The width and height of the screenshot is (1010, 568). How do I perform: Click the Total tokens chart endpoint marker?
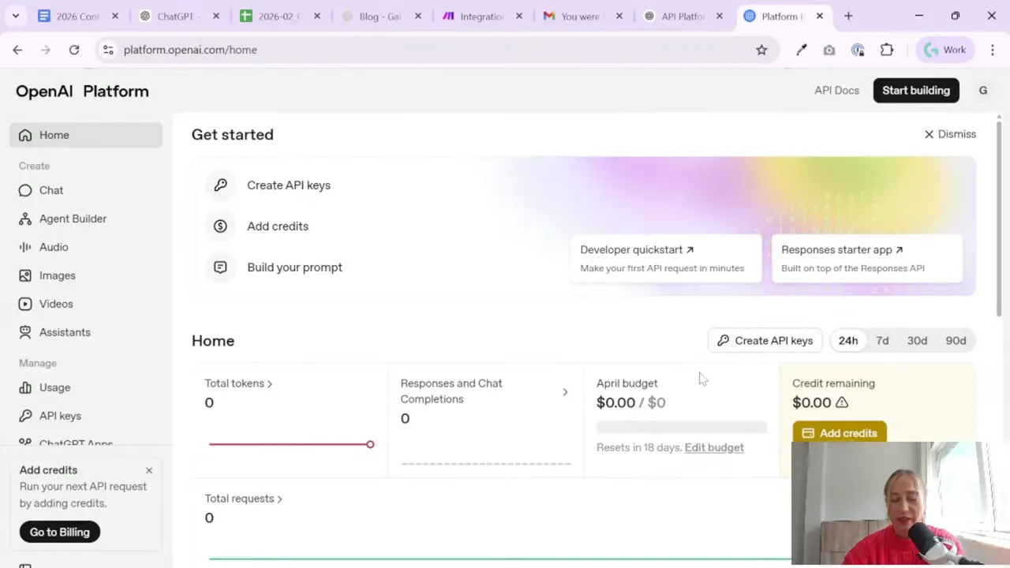pos(369,444)
